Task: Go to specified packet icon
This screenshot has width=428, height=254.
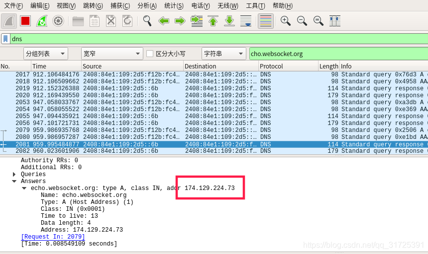Action: pos(197,21)
